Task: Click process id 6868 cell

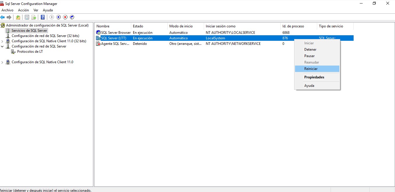Action: tap(286, 33)
